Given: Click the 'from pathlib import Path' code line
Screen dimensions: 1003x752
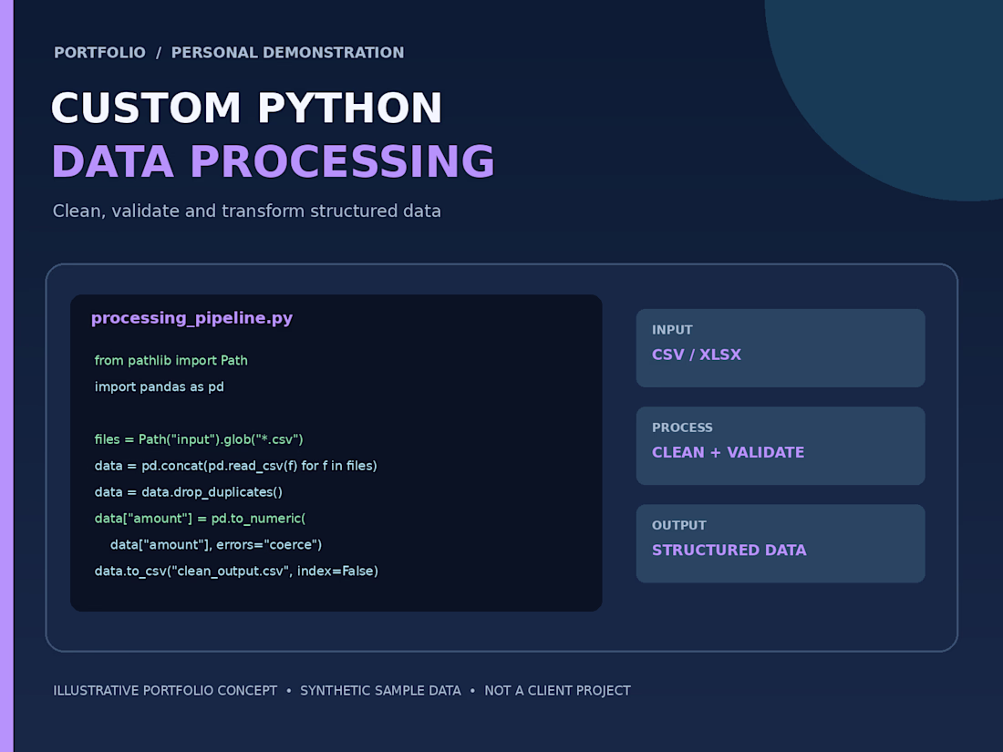Looking at the screenshot, I should [x=171, y=361].
